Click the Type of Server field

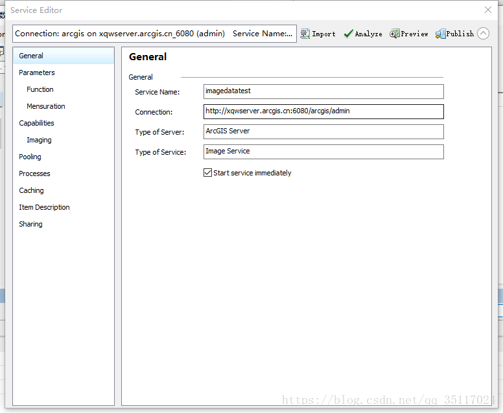pyautogui.click(x=323, y=131)
